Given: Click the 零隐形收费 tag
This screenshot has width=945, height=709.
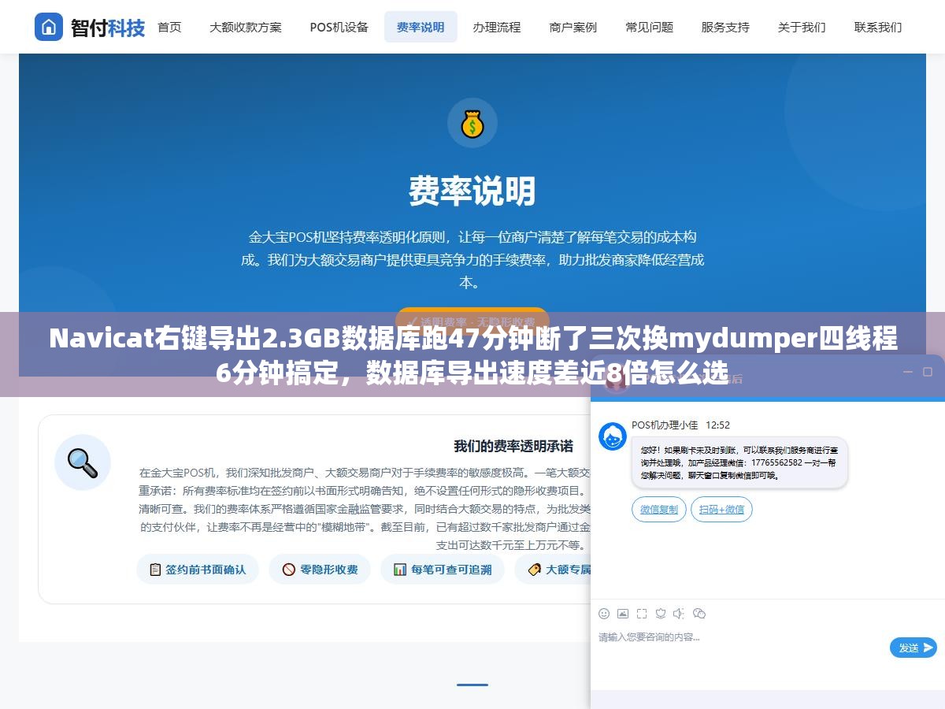Looking at the screenshot, I should [320, 569].
